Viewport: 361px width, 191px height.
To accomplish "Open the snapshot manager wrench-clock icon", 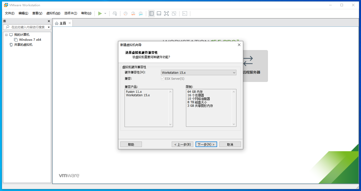I will (141, 13).
